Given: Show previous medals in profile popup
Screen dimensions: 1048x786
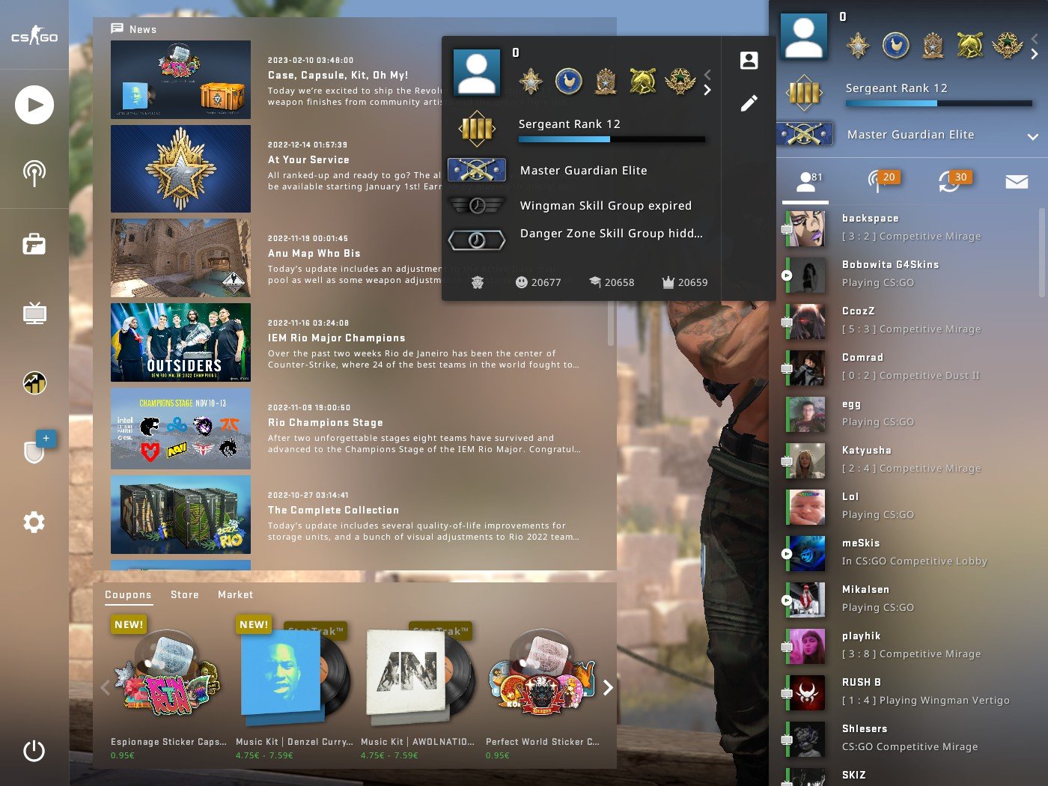Looking at the screenshot, I should 707,75.
